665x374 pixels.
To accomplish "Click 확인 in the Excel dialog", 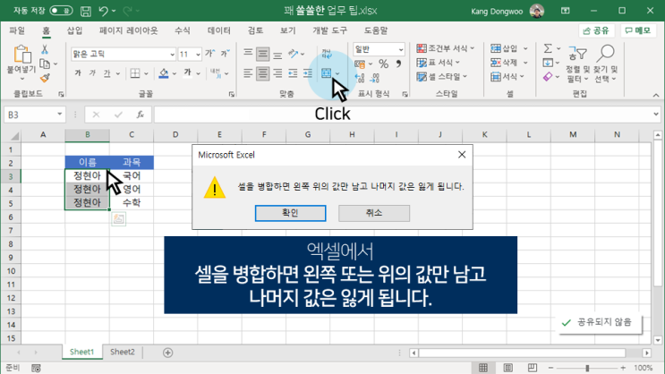I will click(x=291, y=213).
